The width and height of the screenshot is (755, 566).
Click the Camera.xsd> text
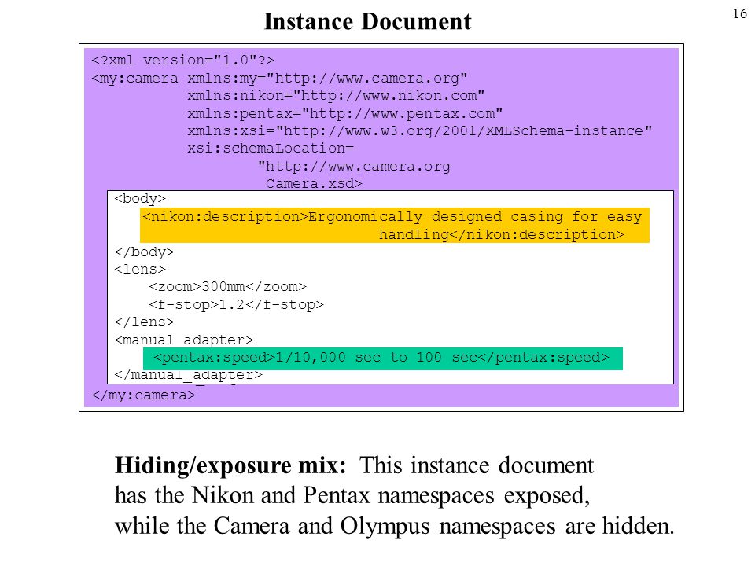(x=314, y=183)
